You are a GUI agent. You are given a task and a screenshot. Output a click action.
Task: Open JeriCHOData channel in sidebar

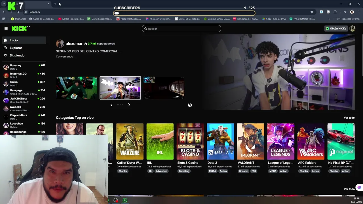tap(24, 100)
